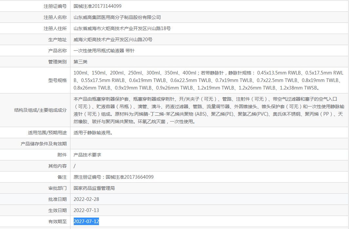Click the attachment value 产品技术要求
The width and height of the screenshot is (350, 229).
pyautogui.click(x=87, y=155)
